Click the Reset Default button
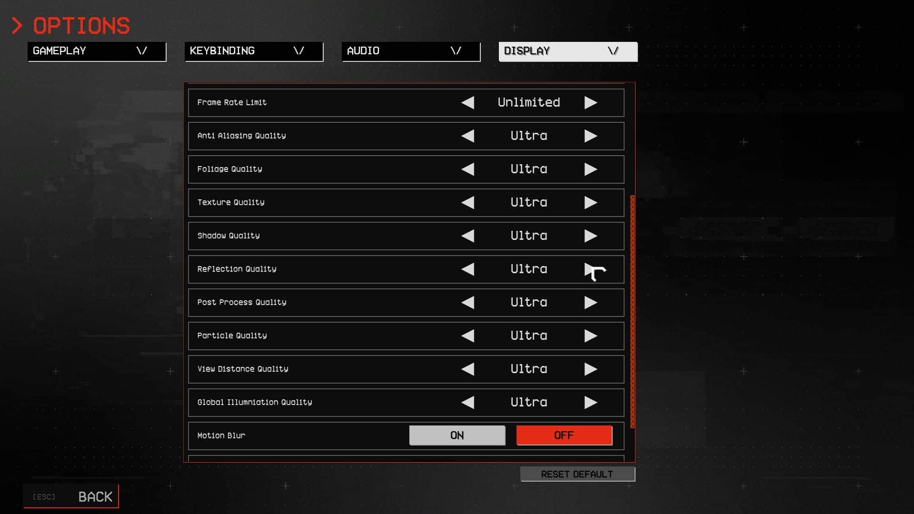 pos(577,474)
